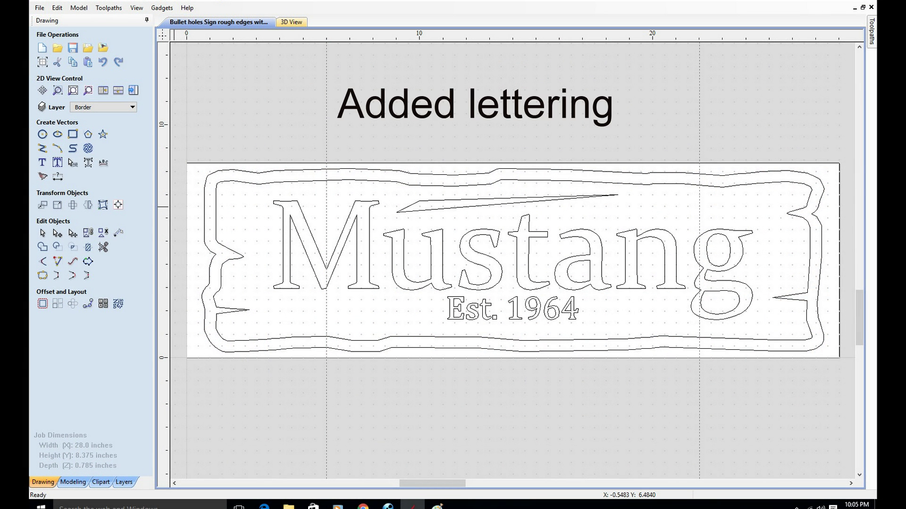Activate the Pan view tool

click(x=42, y=90)
